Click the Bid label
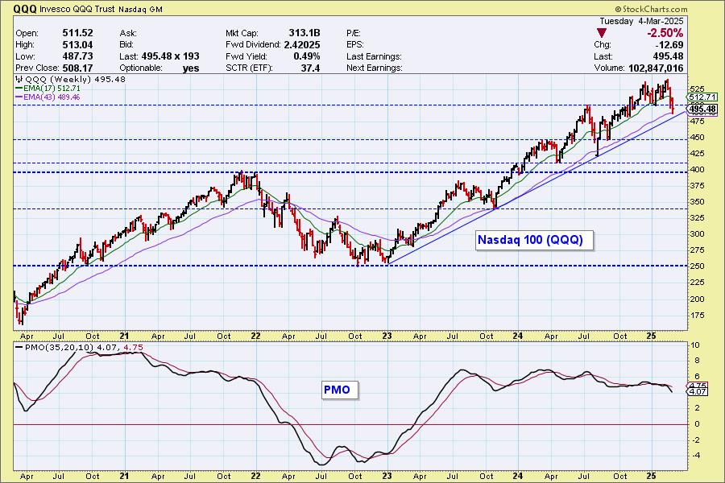 click(126, 45)
